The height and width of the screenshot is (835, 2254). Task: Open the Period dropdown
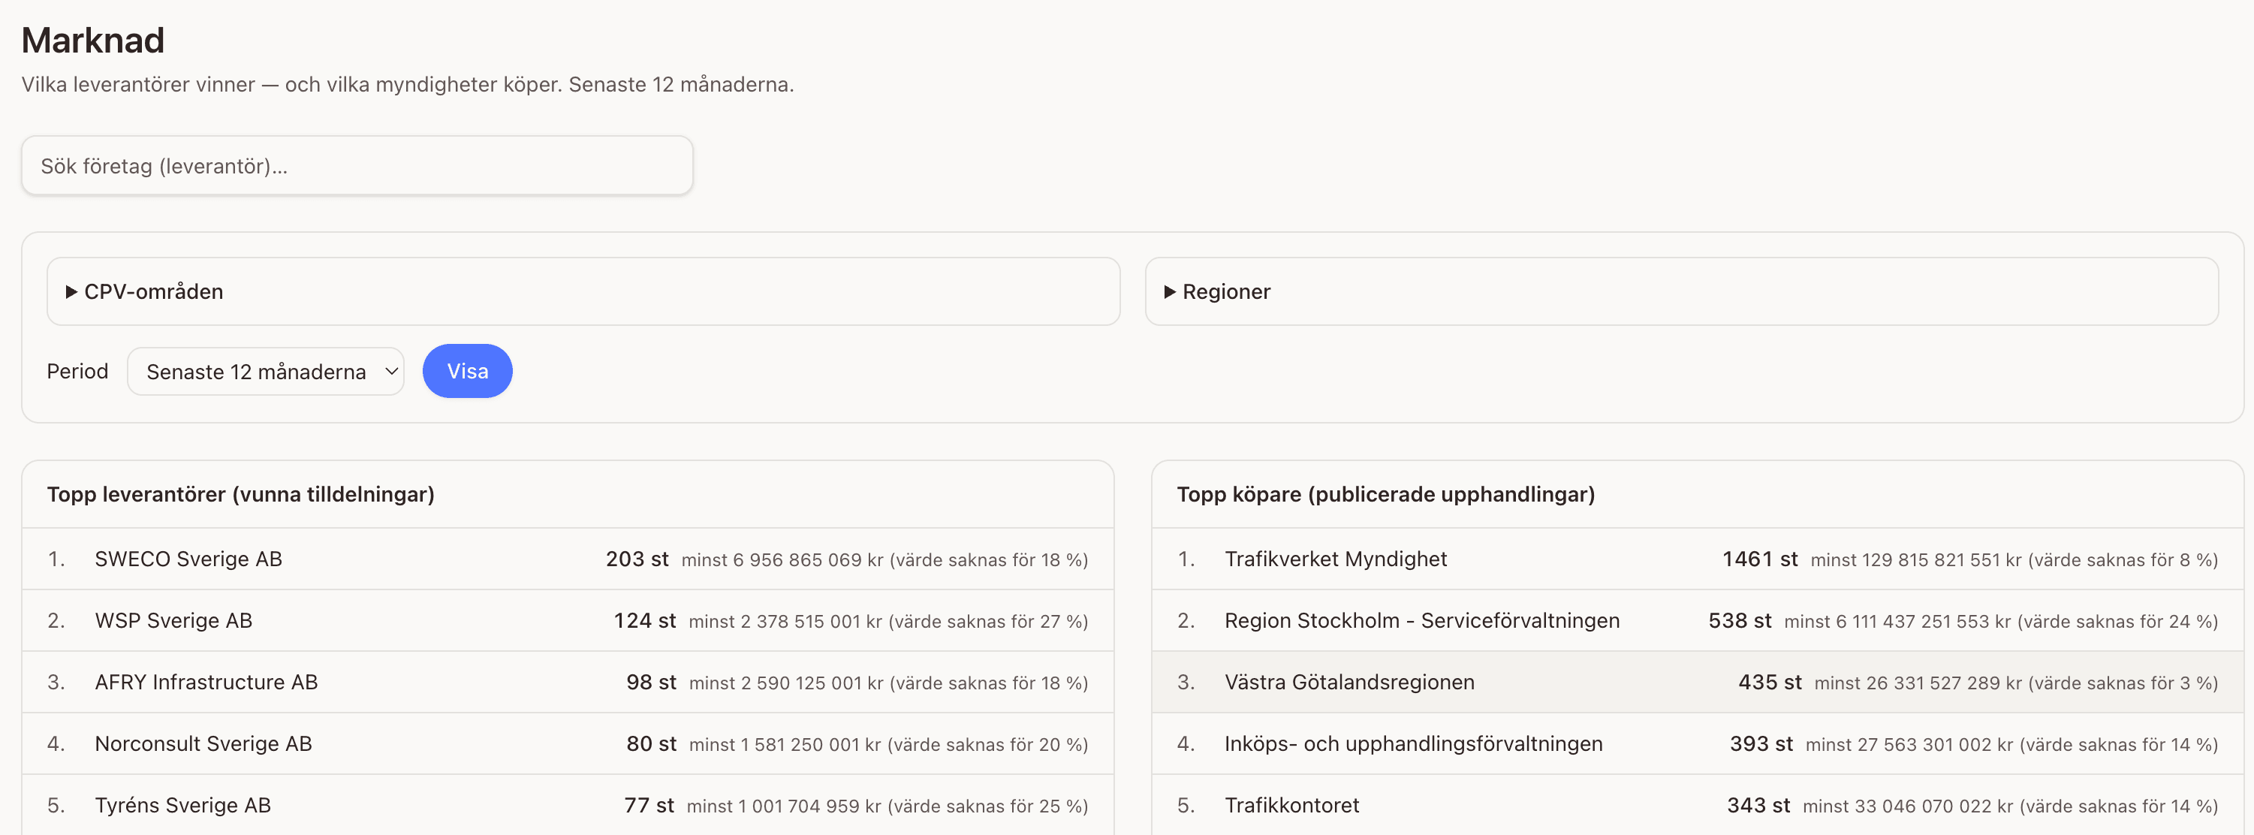pos(266,371)
